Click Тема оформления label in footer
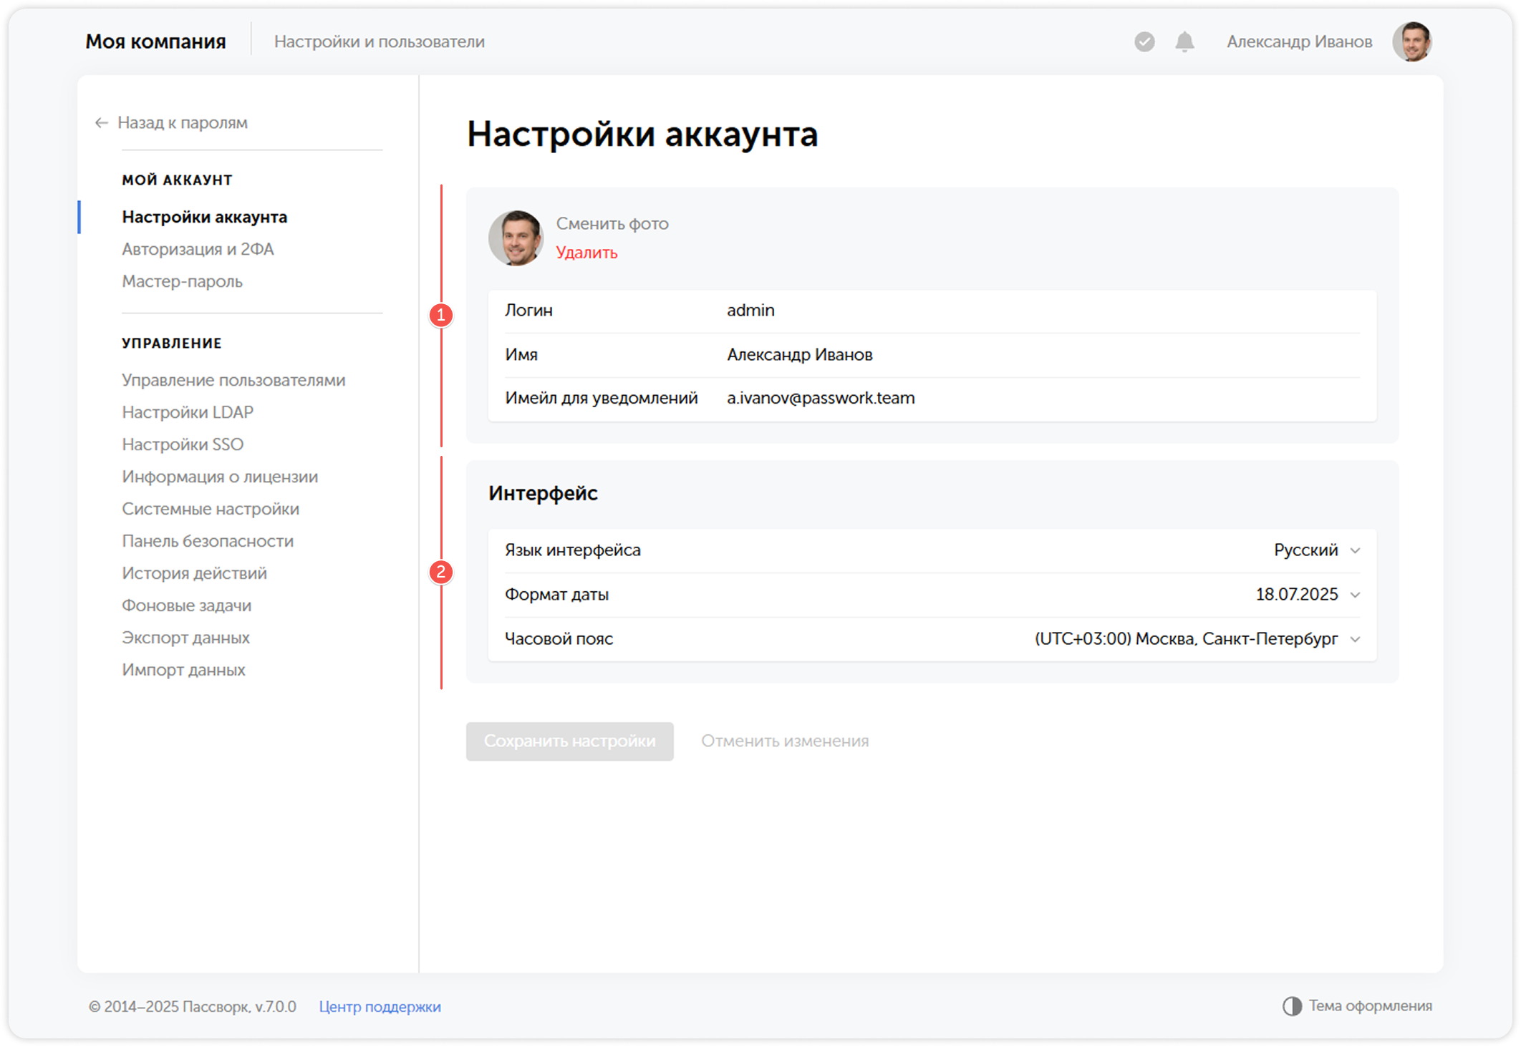The height and width of the screenshot is (1047, 1521). (x=1371, y=1005)
